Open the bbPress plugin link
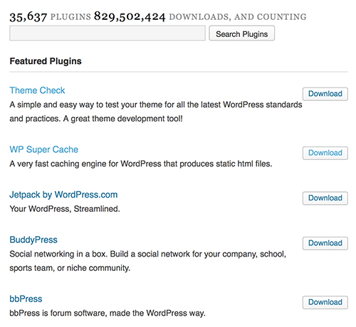 (26, 299)
